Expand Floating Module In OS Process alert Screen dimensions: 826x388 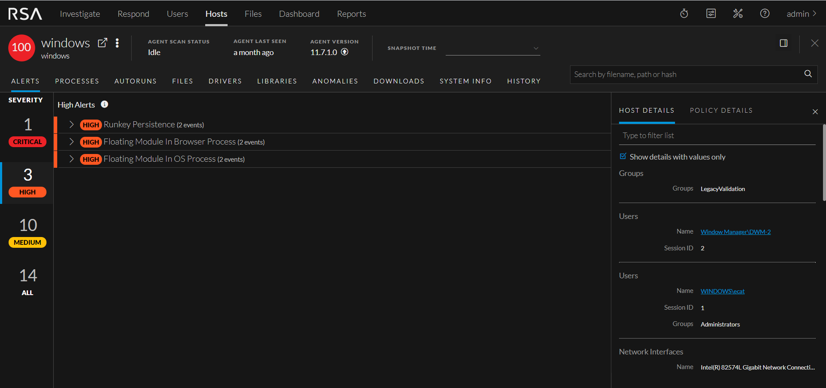(71, 159)
